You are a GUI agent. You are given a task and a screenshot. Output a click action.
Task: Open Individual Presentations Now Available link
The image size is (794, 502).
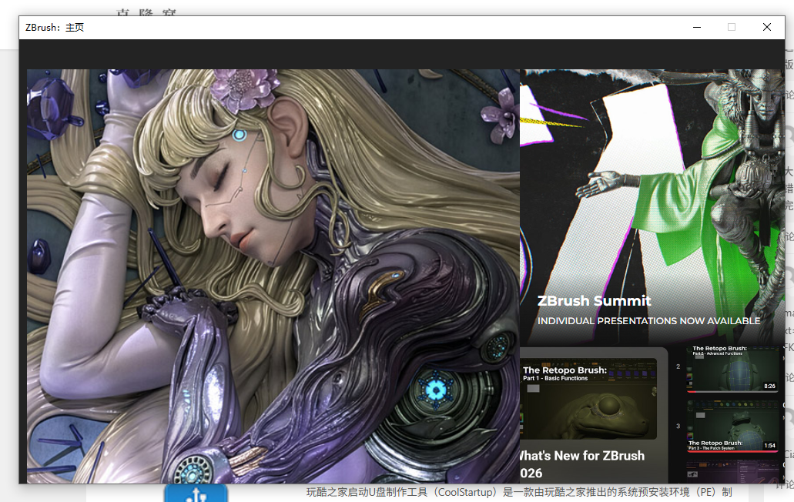(x=648, y=321)
